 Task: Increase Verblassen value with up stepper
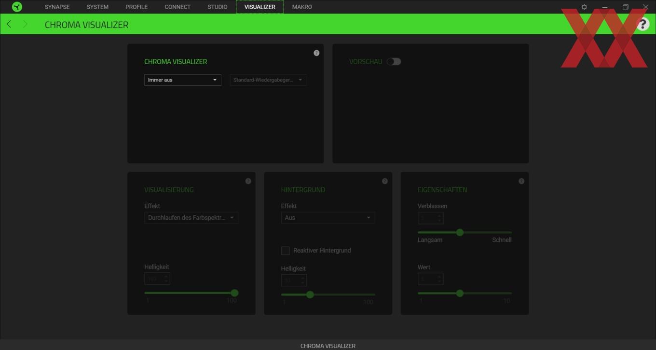click(439, 216)
